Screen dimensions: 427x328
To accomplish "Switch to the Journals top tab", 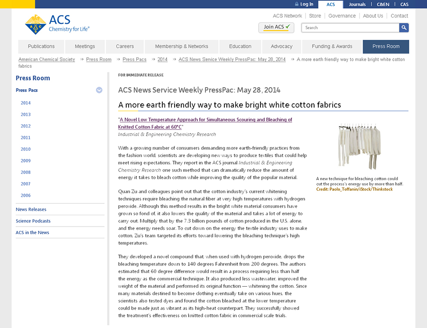I will click(x=357, y=4).
